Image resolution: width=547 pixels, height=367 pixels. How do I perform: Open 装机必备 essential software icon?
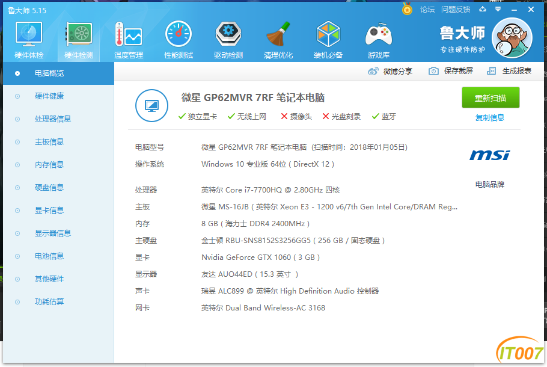pos(328,40)
